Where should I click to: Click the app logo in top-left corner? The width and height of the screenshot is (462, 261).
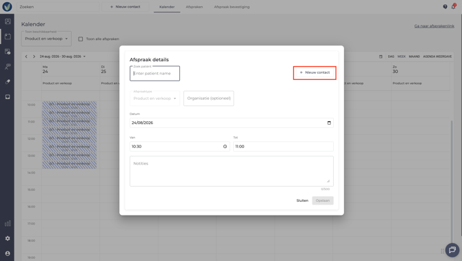(7, 6)
